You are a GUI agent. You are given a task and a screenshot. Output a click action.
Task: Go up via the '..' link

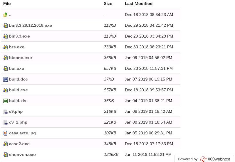click(x=10, y=15)
